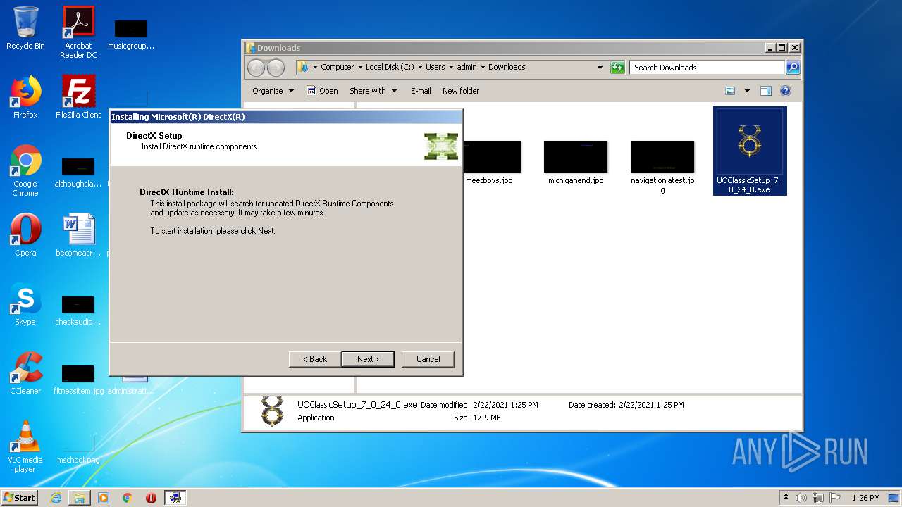Open the Share with dropdown

click(373, 91)
